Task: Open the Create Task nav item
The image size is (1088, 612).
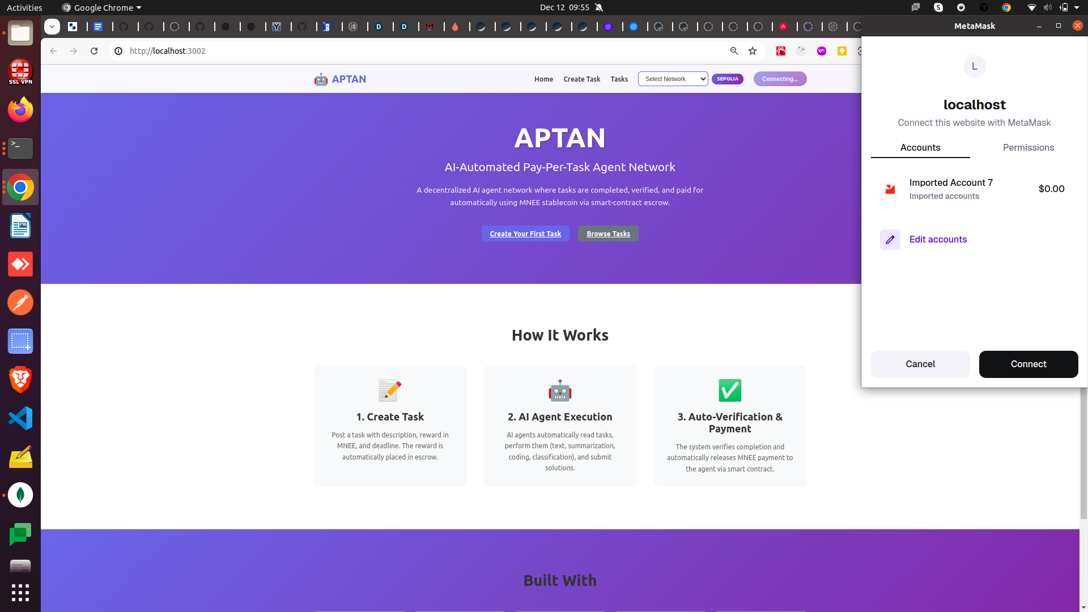Action: [x=581, y=79]
